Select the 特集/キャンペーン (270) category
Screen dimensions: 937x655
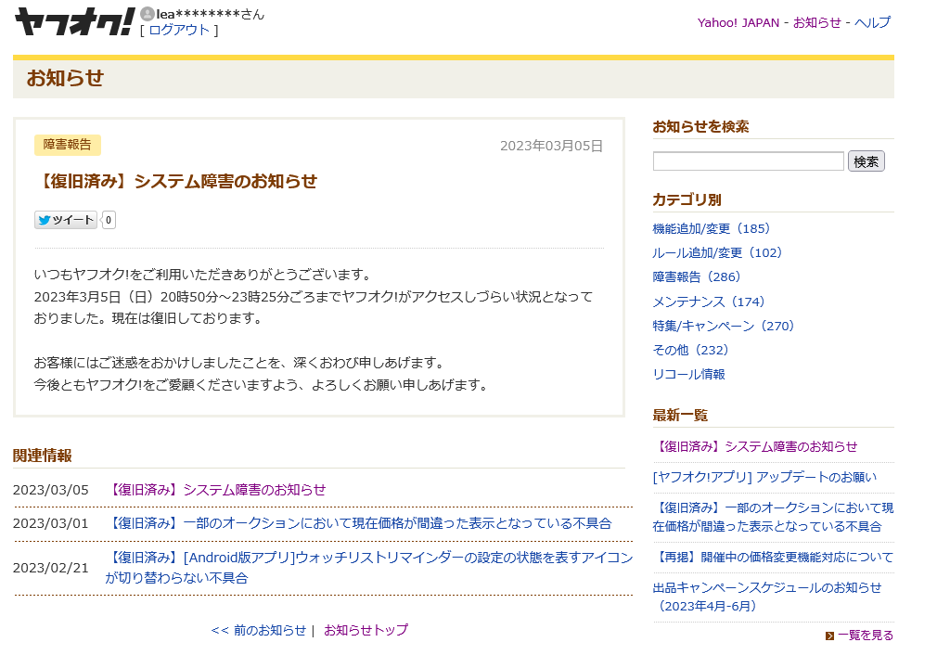pyautogui.click(x=723, y=326)
